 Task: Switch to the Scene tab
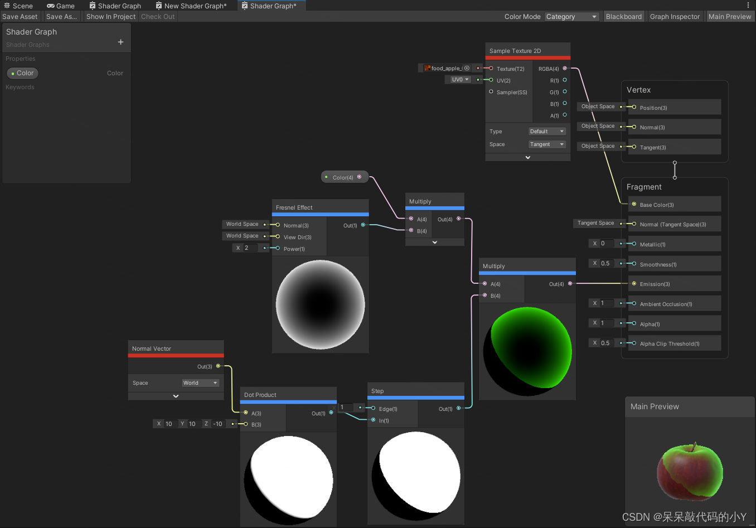18,6
